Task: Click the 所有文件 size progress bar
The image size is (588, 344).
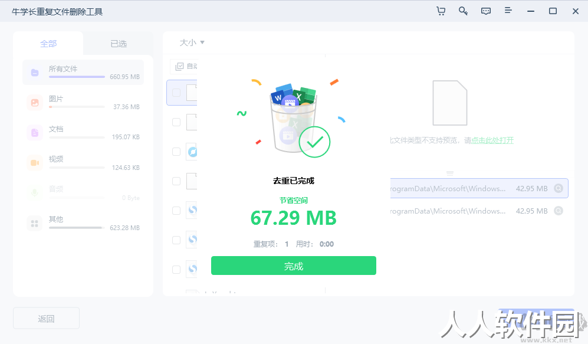Action: [x=77, y=77]
